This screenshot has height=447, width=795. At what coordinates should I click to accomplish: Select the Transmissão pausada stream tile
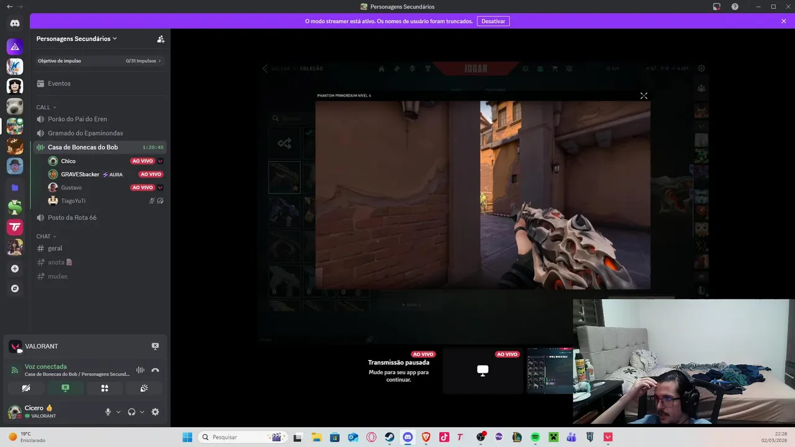point(398,371)
